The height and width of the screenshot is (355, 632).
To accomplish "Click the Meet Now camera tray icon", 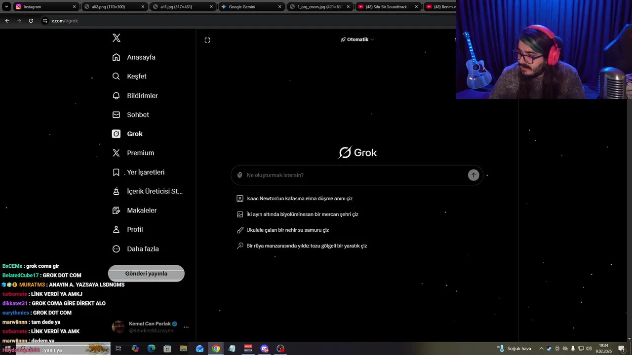I will click(x=557, y=349).
